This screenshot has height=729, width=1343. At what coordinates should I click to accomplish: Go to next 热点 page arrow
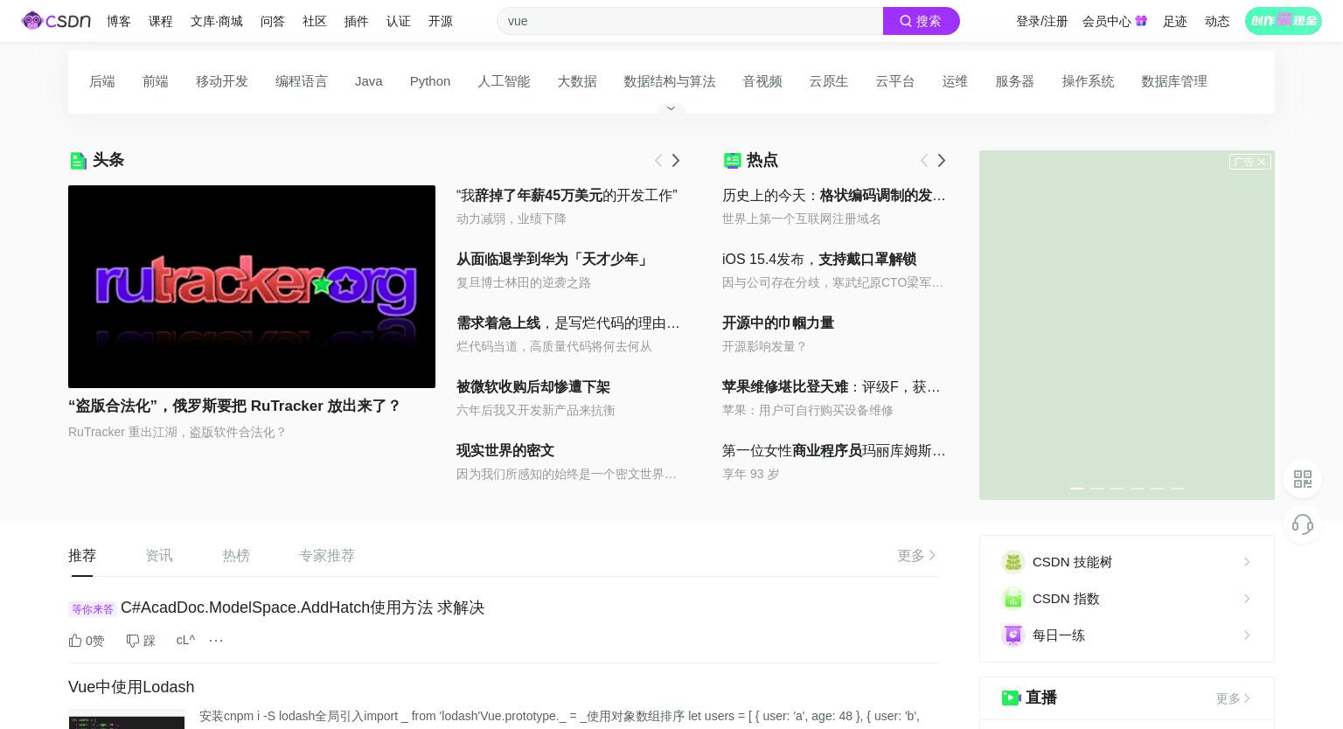(941, 160)
